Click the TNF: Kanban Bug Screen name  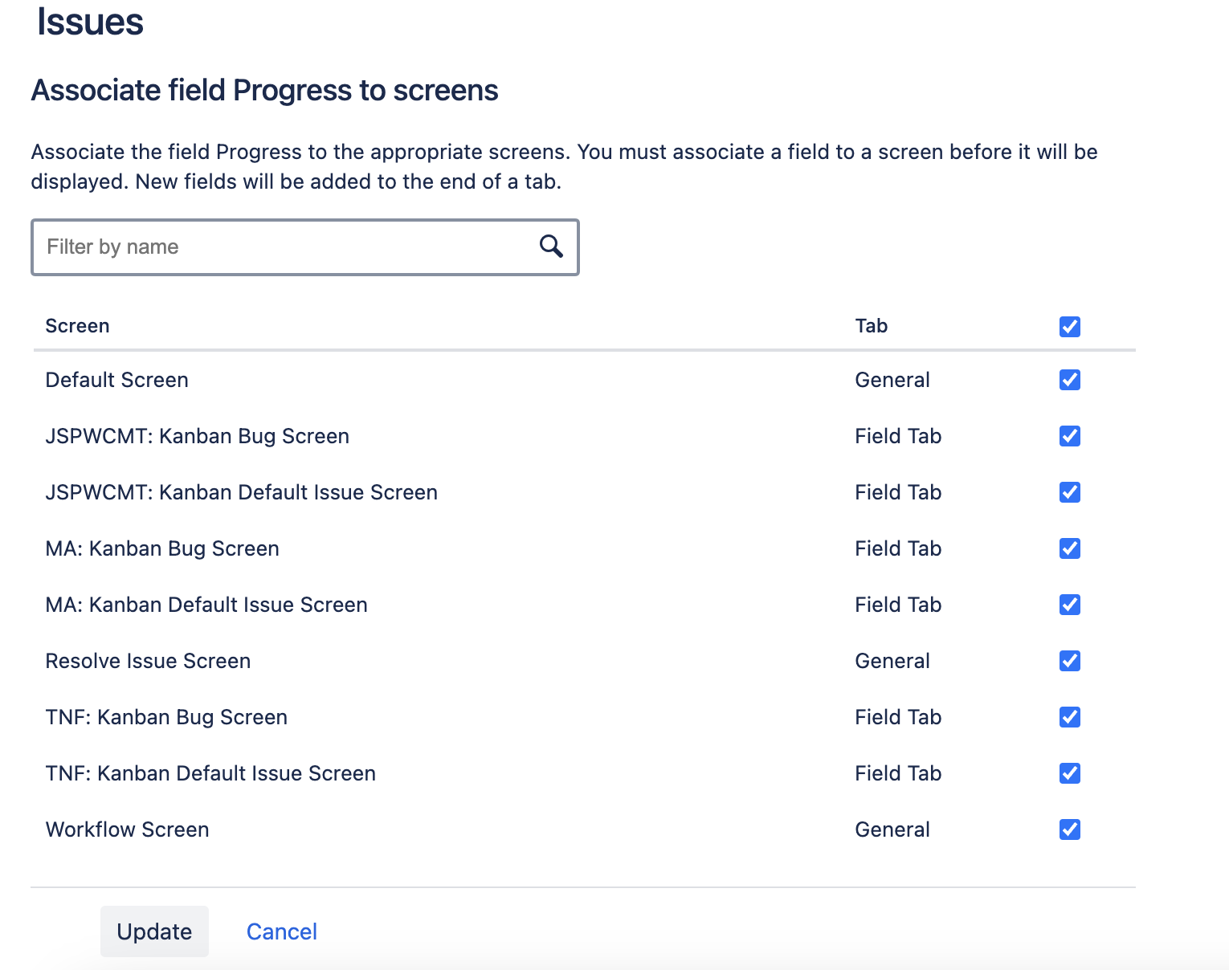[166, 717]
